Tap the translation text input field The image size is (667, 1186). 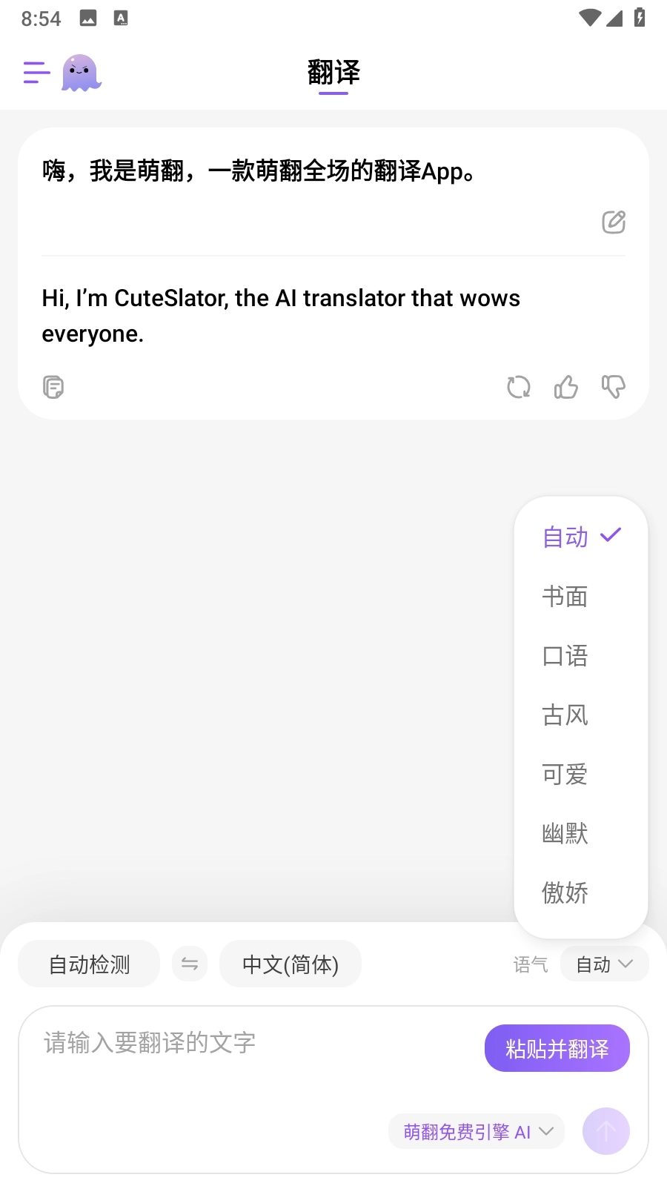(222, 1041)
